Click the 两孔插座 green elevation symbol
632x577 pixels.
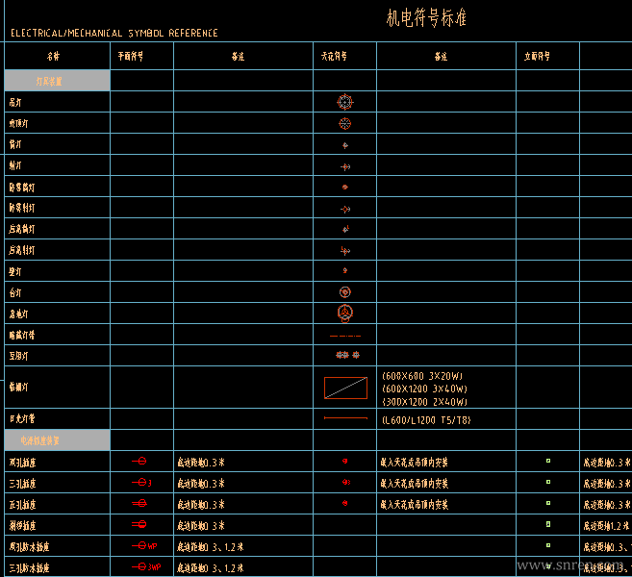[548, 461]
